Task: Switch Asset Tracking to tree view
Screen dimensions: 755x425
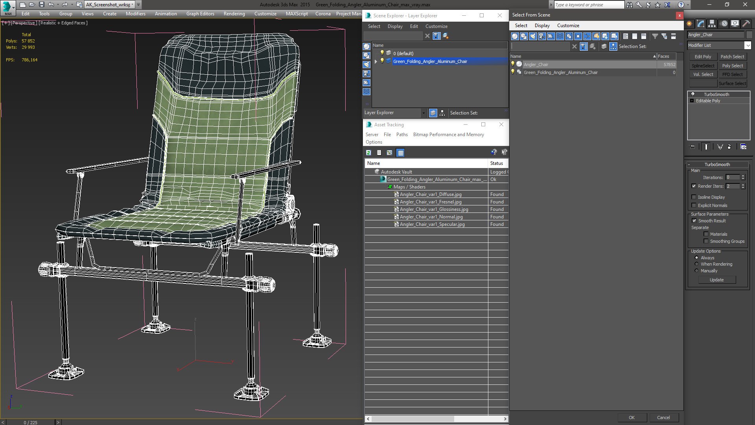Action: (390, 153)
